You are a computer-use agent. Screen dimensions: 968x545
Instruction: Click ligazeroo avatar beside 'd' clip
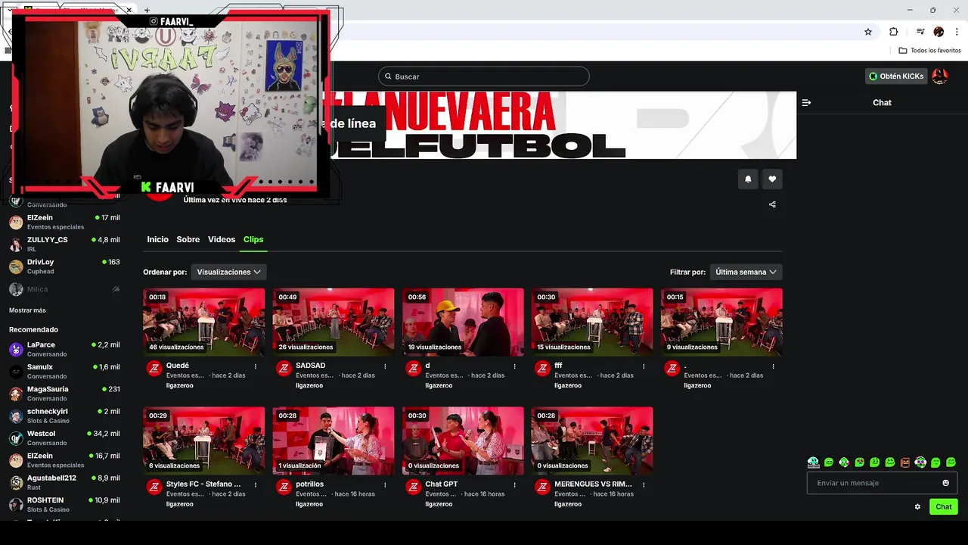tap(413, 369)
